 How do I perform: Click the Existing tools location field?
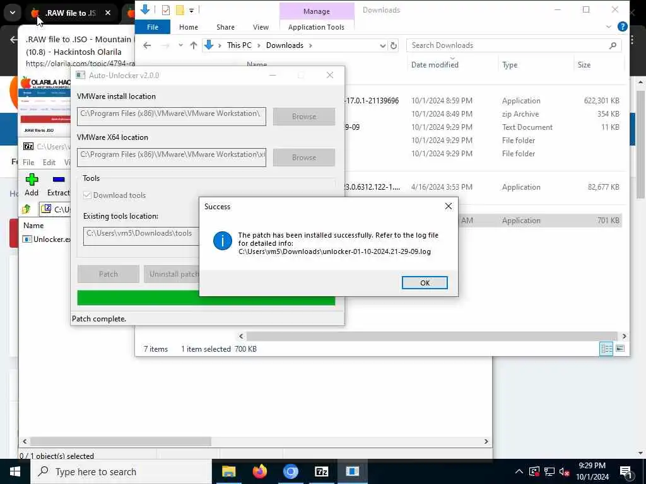point(141,236)
